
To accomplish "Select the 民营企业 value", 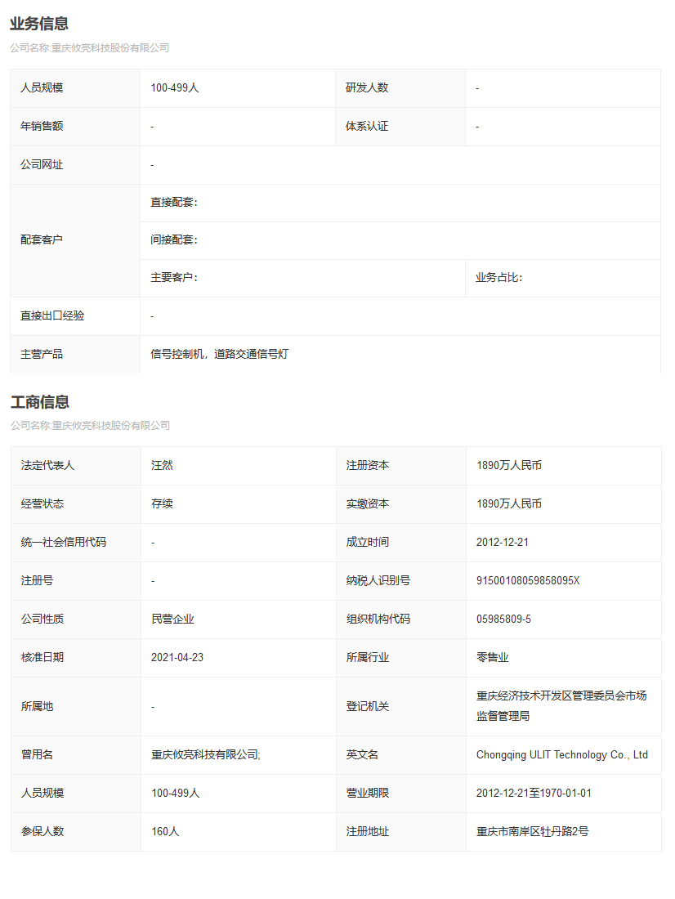I will pyautogui.click(x=172, y=619).
